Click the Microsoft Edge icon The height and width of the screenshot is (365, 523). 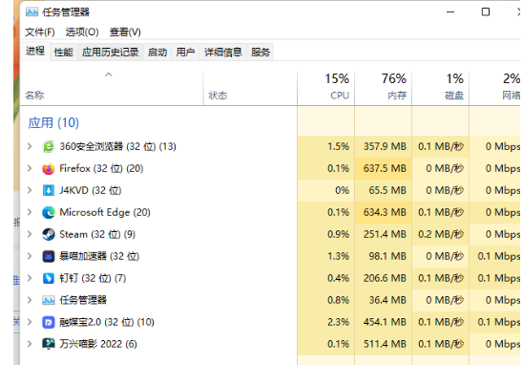pyautogui.click(x=49, y=212)
